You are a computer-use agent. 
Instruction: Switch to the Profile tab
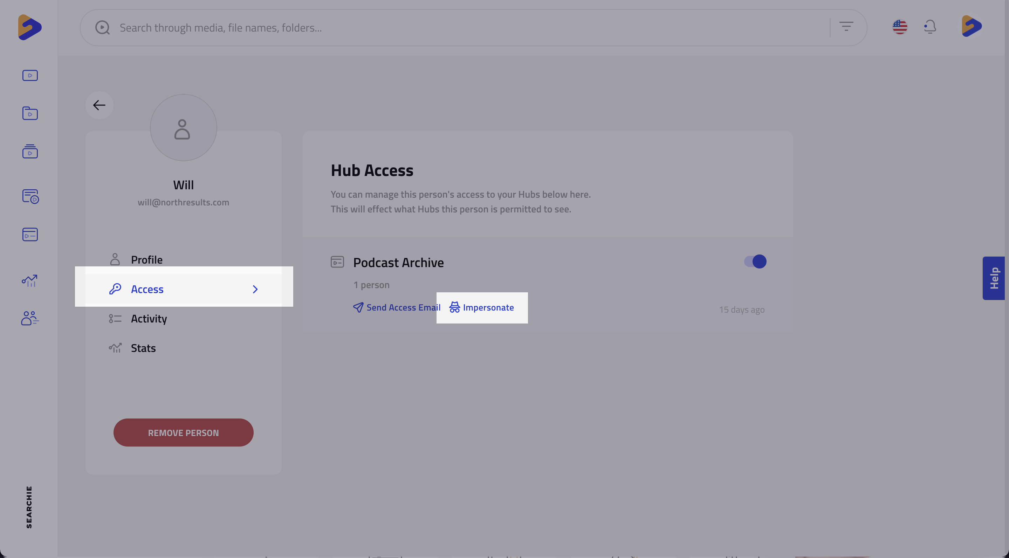146,260
